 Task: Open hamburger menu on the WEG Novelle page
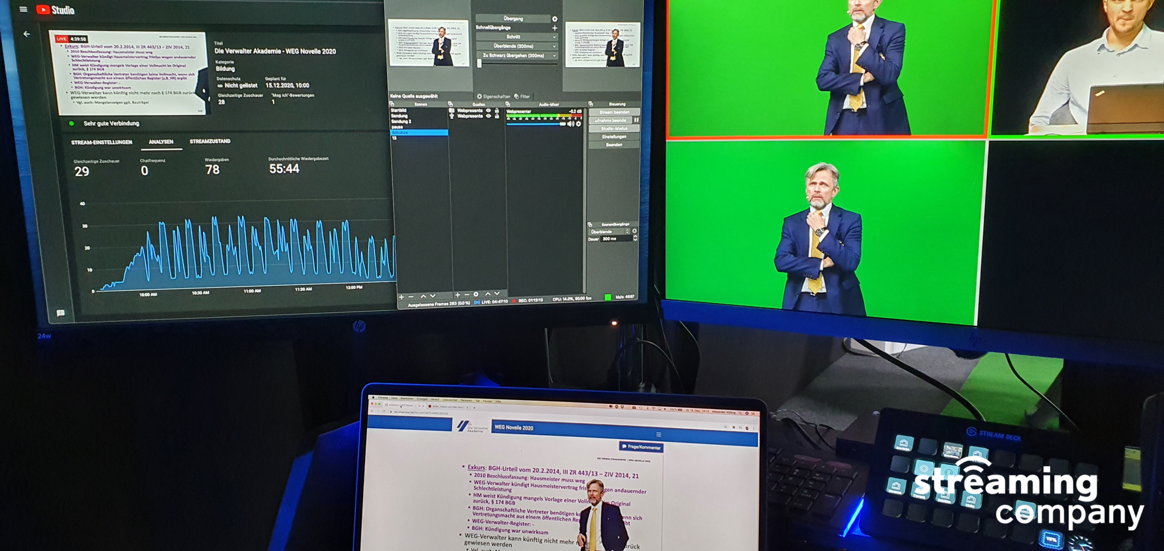(x=658, y=435)
